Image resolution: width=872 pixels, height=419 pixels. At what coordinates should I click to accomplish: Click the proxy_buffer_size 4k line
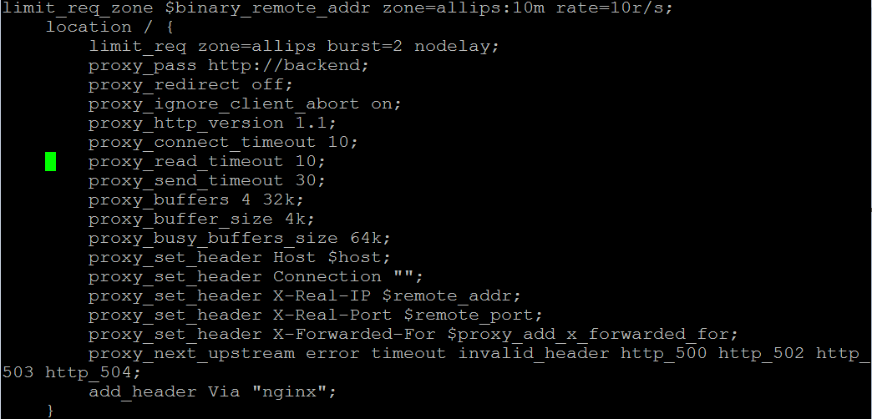tap(201, 219)
